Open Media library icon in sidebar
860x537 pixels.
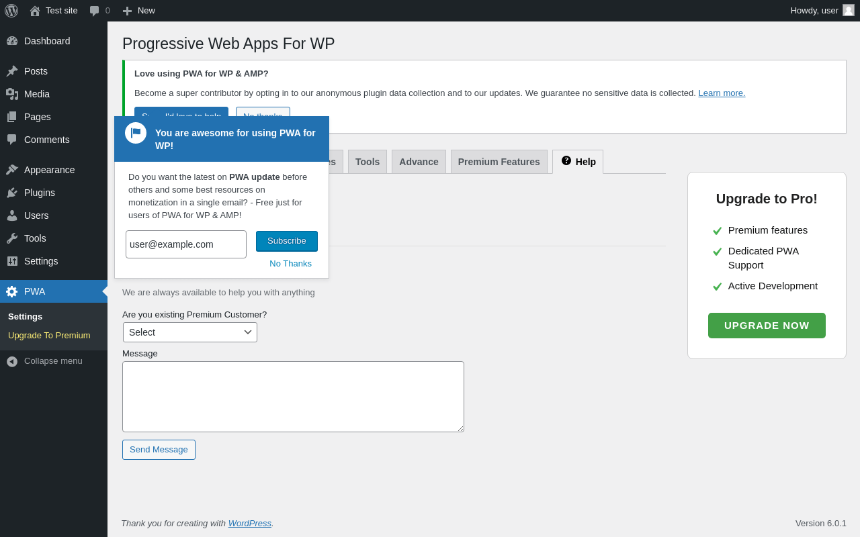coord(12,94)
